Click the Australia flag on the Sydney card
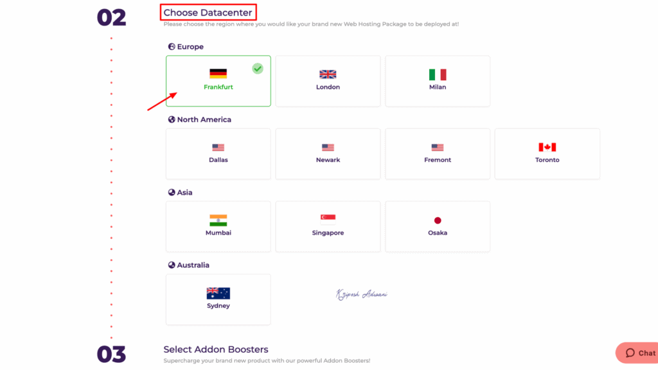Image resolution: width=658 pixels, height=370 pixels. pos(218,292)
